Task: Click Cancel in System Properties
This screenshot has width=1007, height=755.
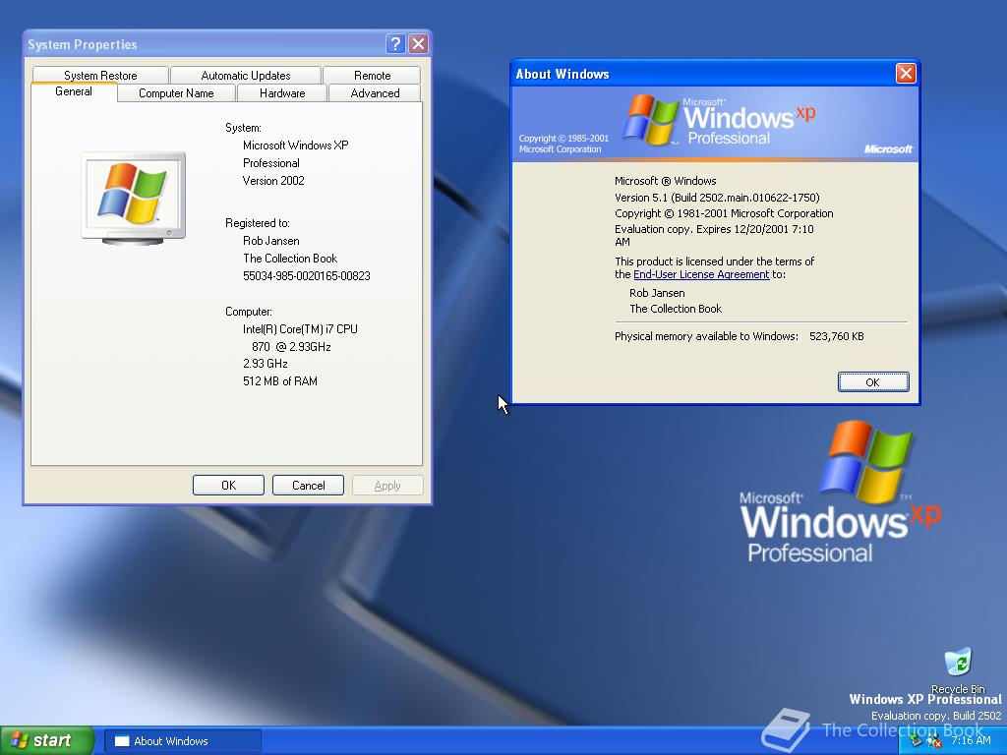Action: 308,486
